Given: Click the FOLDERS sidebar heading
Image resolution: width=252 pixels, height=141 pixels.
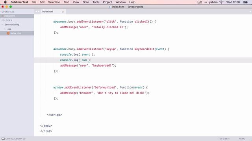Looking at the screenshot, I should (x=7, y=20).
